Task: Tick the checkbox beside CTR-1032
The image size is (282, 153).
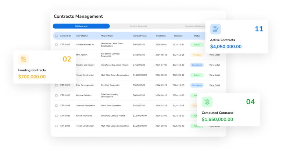Action: click(56, 116)
